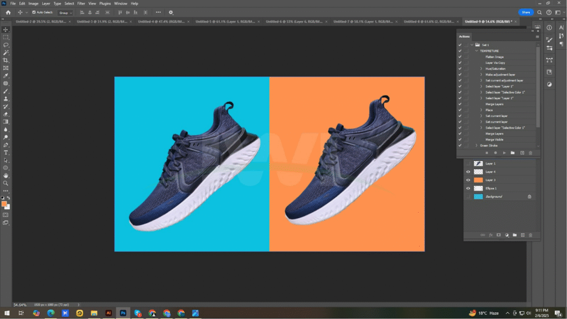This screenshot has height=319, width=567.
Task: Select the Horizontal Type tool
Action: [x=6, y=153]
